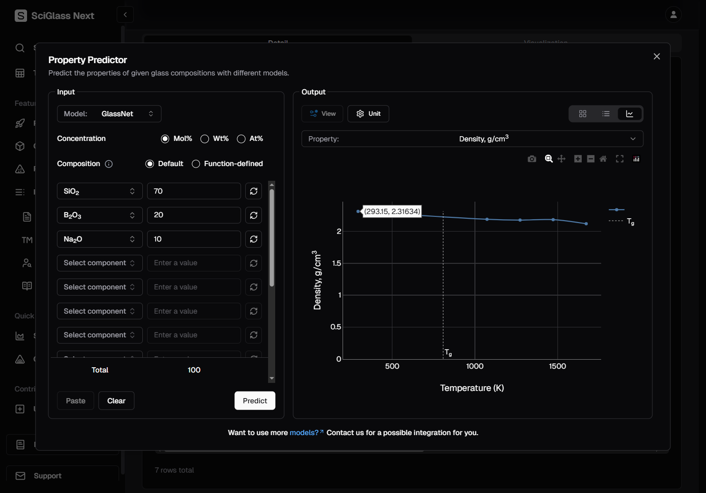The image size is (706, 493).
Task: Zoom in on the chart with plus icon
Action: point(577,159)
